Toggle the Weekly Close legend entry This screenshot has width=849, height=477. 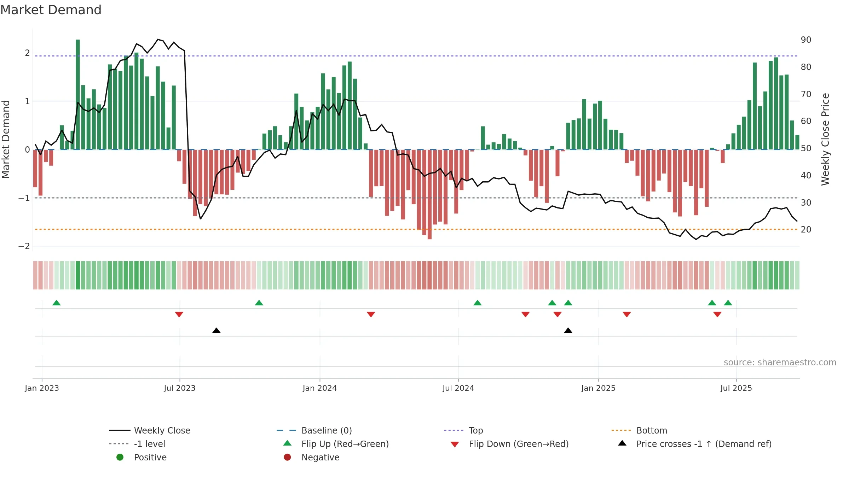tap(150, 430)
